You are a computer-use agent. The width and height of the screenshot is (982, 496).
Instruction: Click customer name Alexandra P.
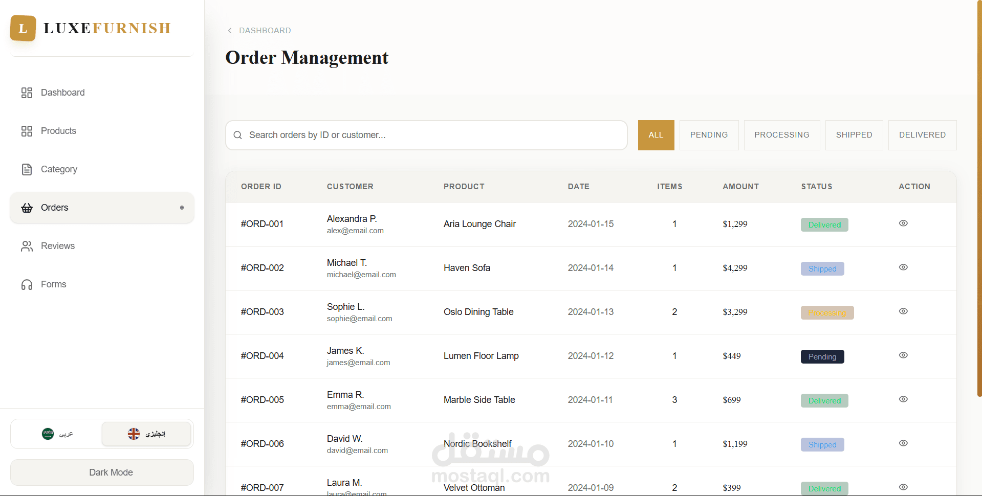point(352,219)
